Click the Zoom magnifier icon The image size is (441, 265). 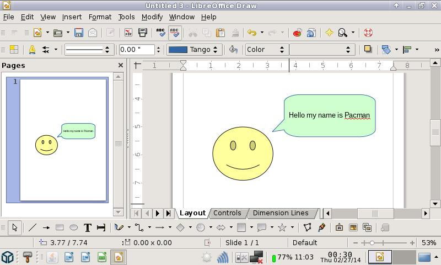click(x=342, y=33)
